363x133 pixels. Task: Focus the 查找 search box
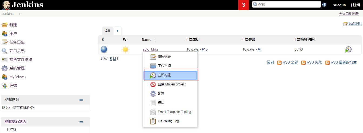[x=286, y=5]
